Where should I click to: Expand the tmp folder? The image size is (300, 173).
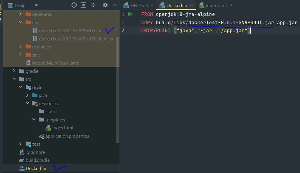click(x=20, y=55)
